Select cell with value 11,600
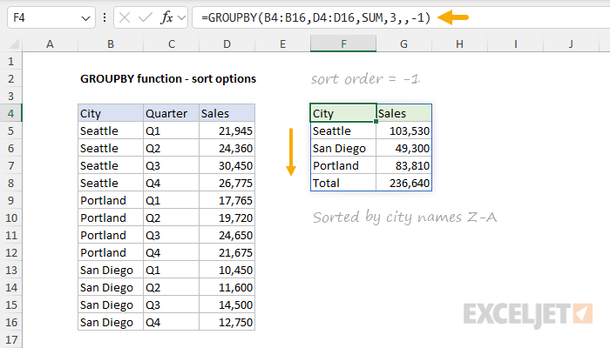 point(227,287)
